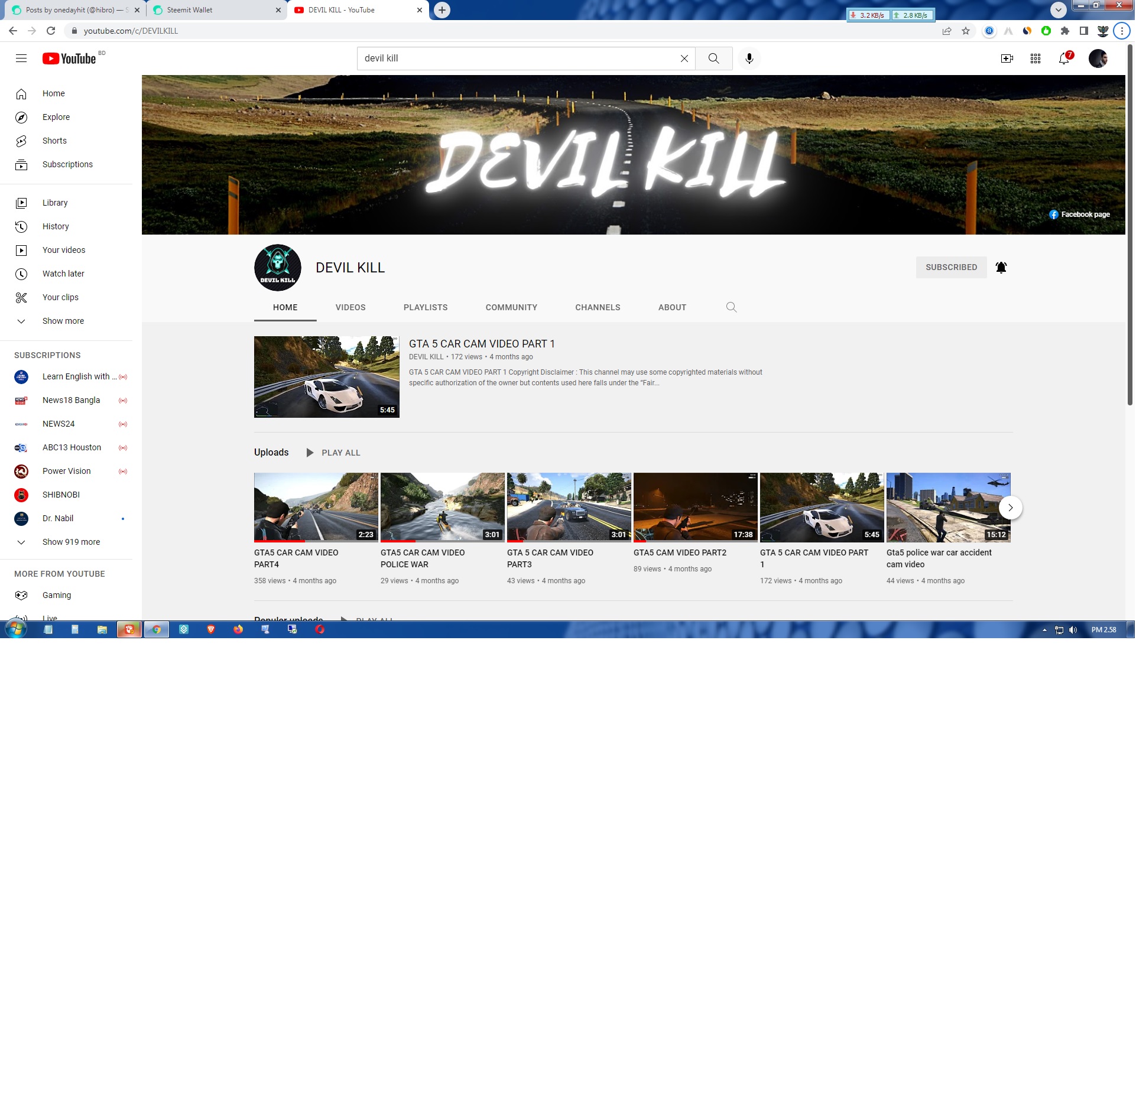The height and width of the screenshot is (1105, 1136).
Task: Open the YouTube apps grid icon
Action: [1035, 58]
